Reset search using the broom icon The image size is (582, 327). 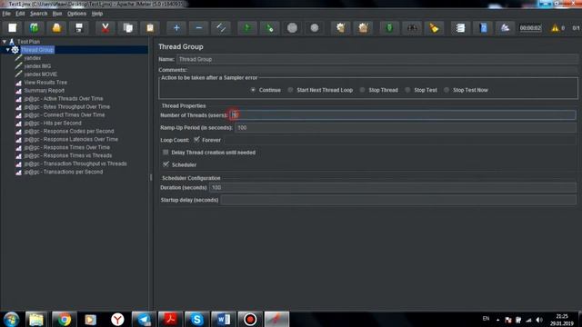(434, 28)
